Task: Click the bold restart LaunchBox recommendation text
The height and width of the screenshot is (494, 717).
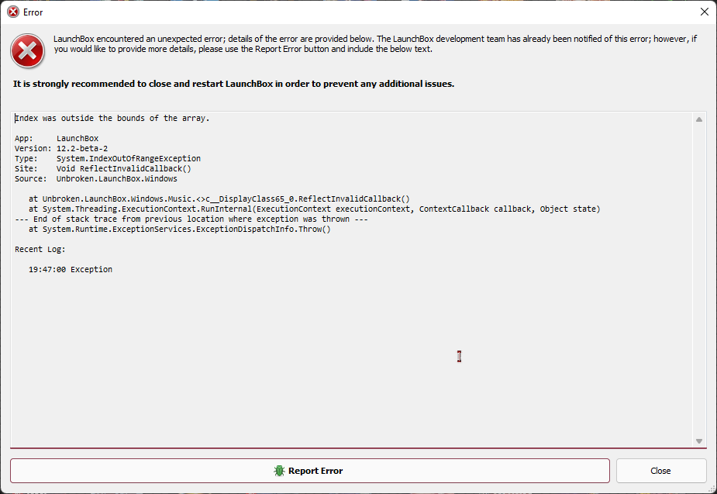Action: click(x=233, y=84)
